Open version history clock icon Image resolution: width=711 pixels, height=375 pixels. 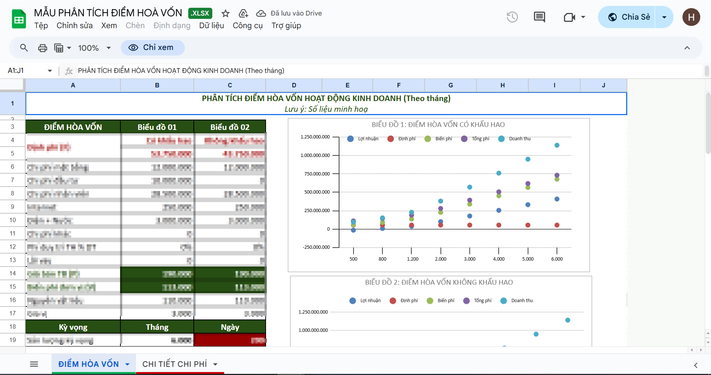[512, 17]
